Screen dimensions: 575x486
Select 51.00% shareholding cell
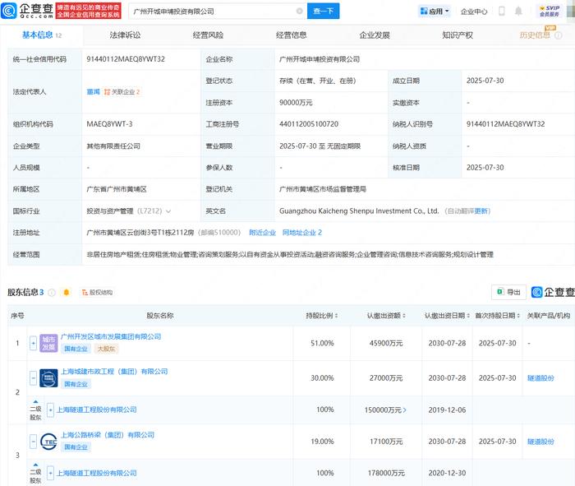[322, 343]
